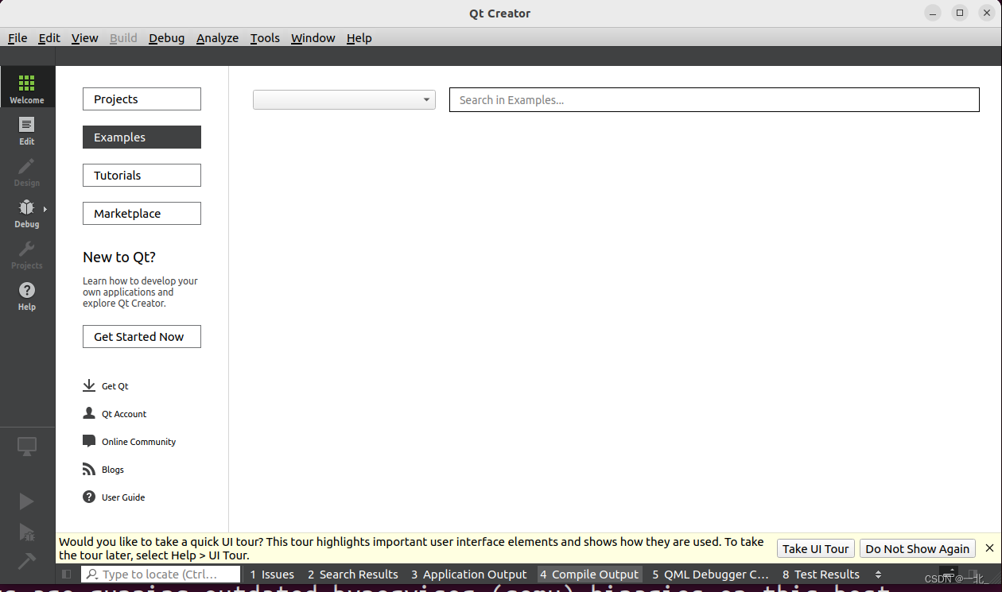Select the Examples welcome page button
Screen dimensions: 1002x592
click(x=142, y=137)
